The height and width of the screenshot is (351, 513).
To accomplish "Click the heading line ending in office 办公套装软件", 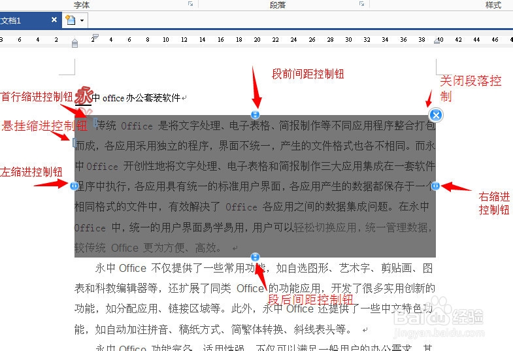I will click(131, 97).
